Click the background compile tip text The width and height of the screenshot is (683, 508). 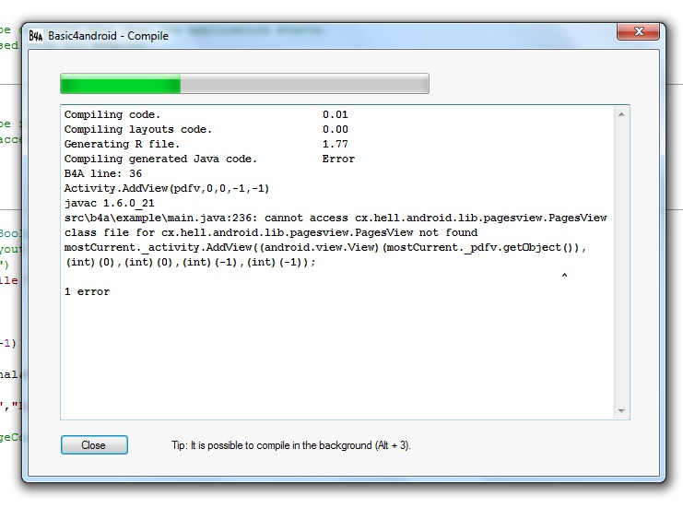[291, 445]
